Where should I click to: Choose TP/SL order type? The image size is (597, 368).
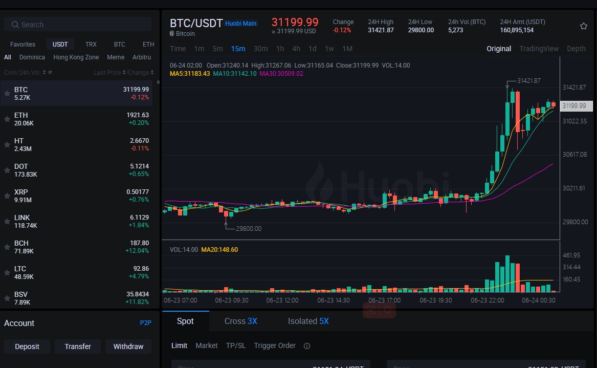236,345
